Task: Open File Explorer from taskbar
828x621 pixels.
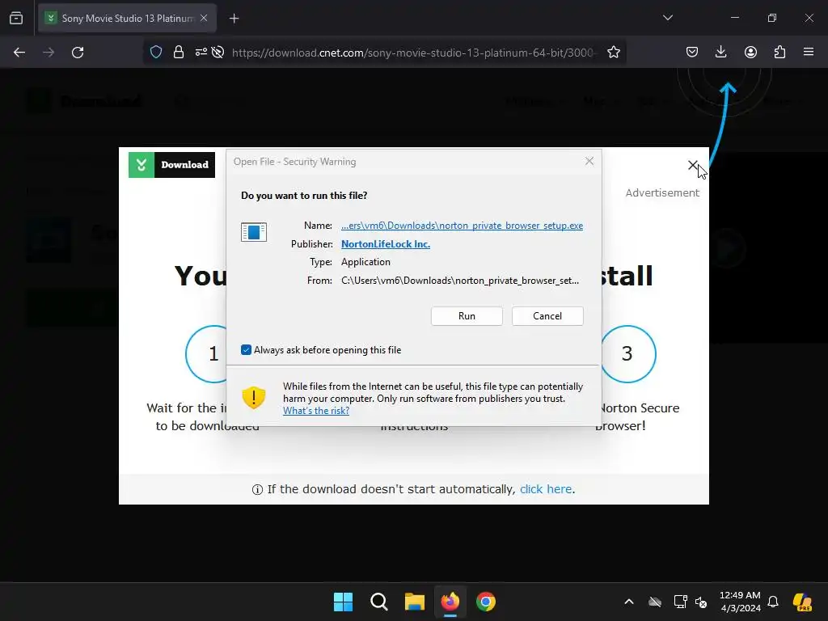Action: click(415, 602)
